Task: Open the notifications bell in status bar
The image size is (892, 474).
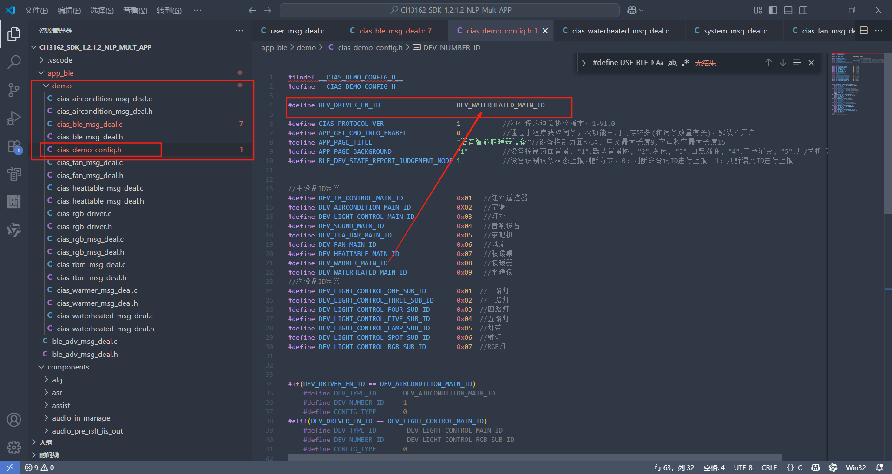Action: point(879,467)
